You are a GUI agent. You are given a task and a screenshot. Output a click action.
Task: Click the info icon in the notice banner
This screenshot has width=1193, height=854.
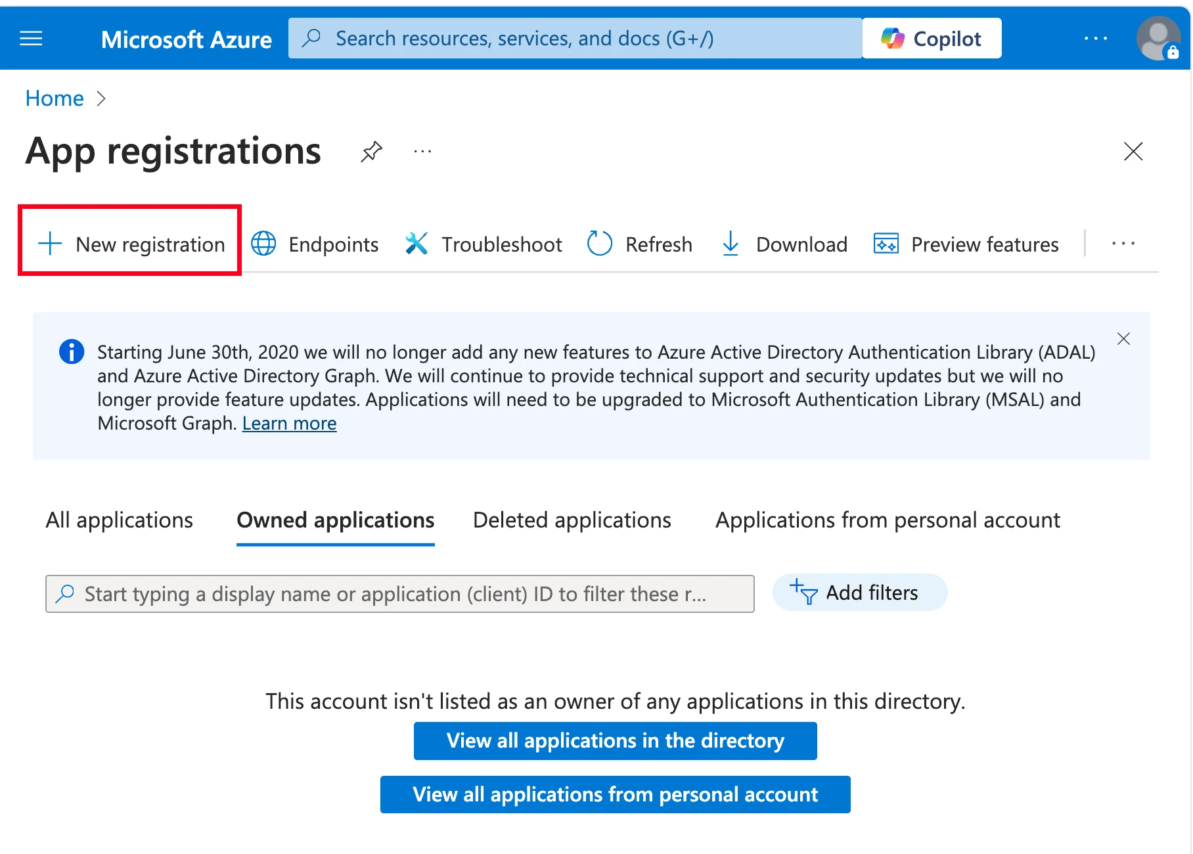pos(72,352)
